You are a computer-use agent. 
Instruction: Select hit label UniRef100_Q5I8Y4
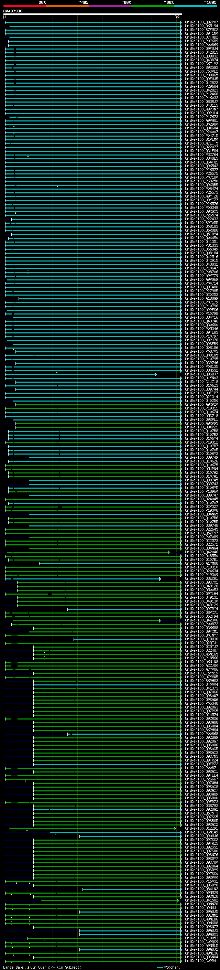pos(201,234)
